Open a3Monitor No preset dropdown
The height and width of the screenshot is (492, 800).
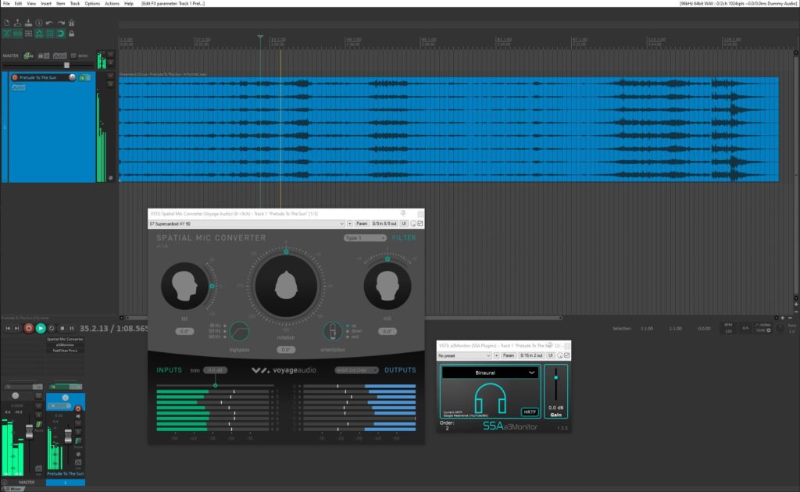point(464,355)
